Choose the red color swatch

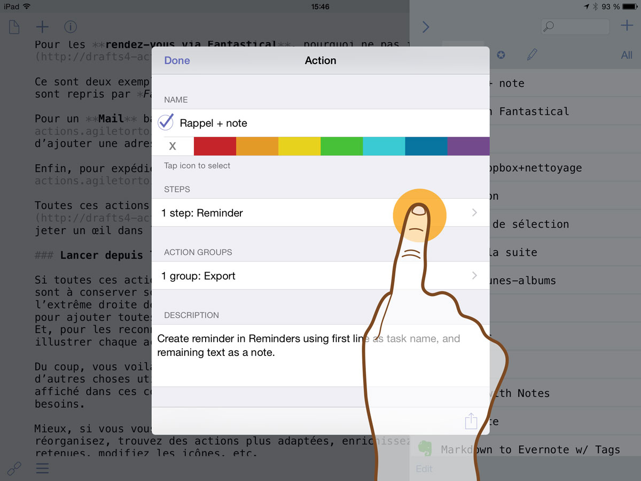(215, 146)
